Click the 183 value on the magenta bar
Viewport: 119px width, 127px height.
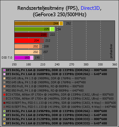27,58
